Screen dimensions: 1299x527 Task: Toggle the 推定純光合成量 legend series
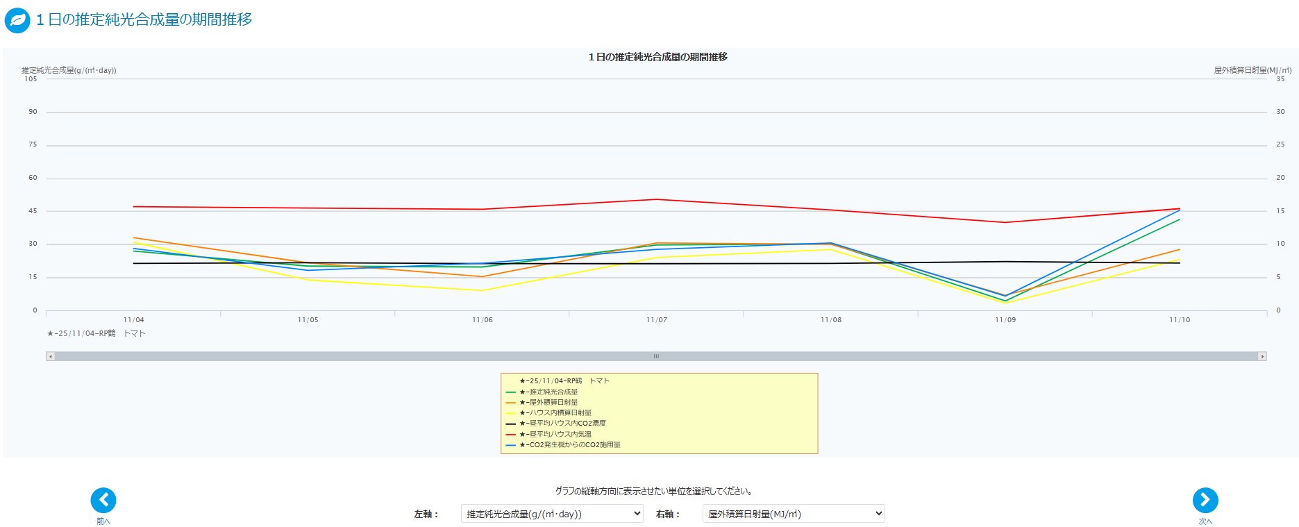[553, 392]
